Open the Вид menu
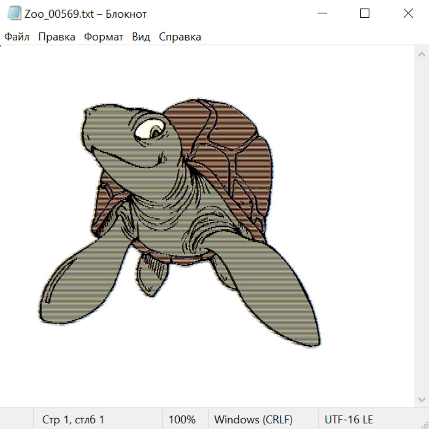Screen dimensions: 429x429 [141, 37]
